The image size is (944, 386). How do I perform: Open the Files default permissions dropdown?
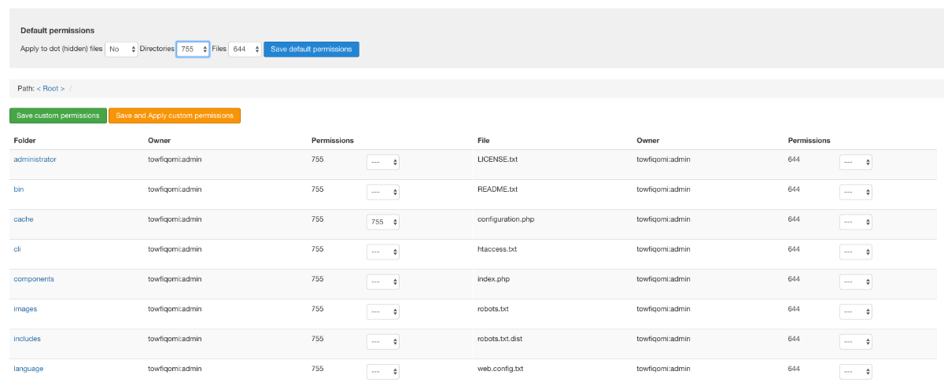click(x=245, y=50)
